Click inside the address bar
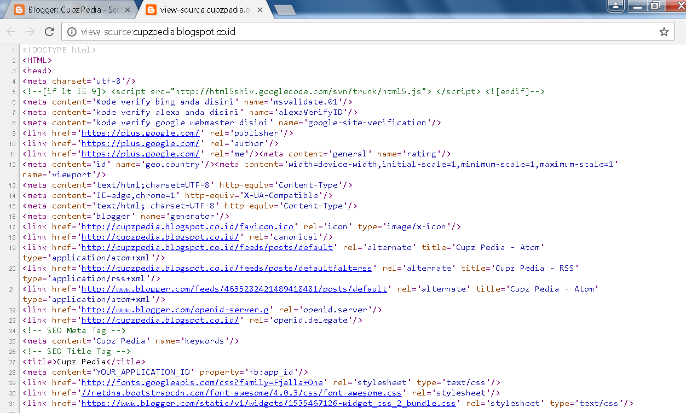 point(274,31)
